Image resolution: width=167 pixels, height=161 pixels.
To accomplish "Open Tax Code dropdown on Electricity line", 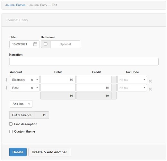I will click(132, 80).
